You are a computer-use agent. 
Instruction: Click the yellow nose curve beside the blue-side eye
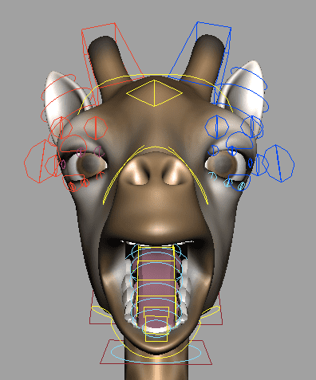click(x=188, y=175)
